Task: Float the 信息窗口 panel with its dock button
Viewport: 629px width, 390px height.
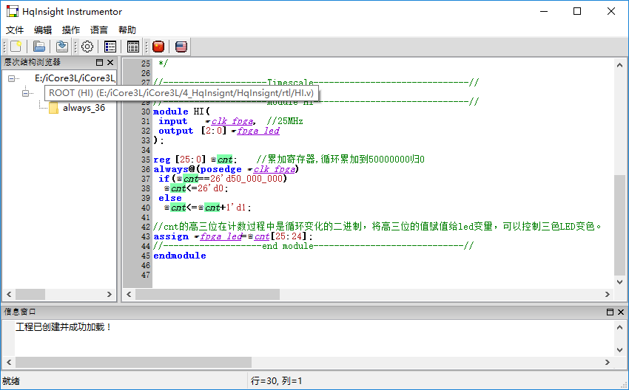Action: click(610, 312)
